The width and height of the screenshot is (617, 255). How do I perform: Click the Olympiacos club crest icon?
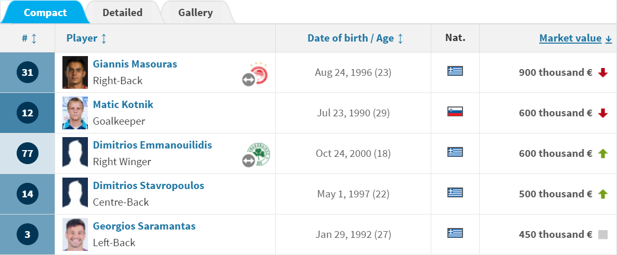coord(259,72)
